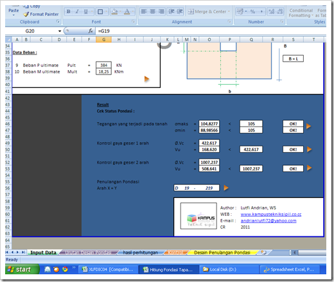The height and width of the screenshot is (282, 334).
Task: Apply Percent Style number format
Action: coord(252,12)
